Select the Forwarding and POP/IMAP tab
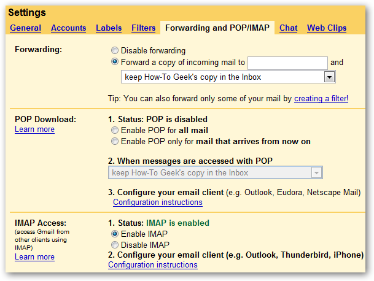 tap(217, 28)
